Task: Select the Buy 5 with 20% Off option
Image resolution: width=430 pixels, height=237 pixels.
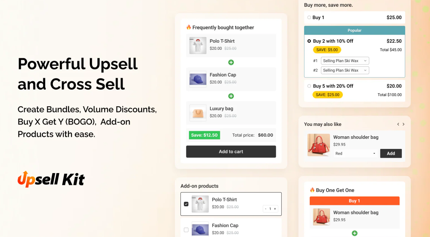Action: [309, 86]
